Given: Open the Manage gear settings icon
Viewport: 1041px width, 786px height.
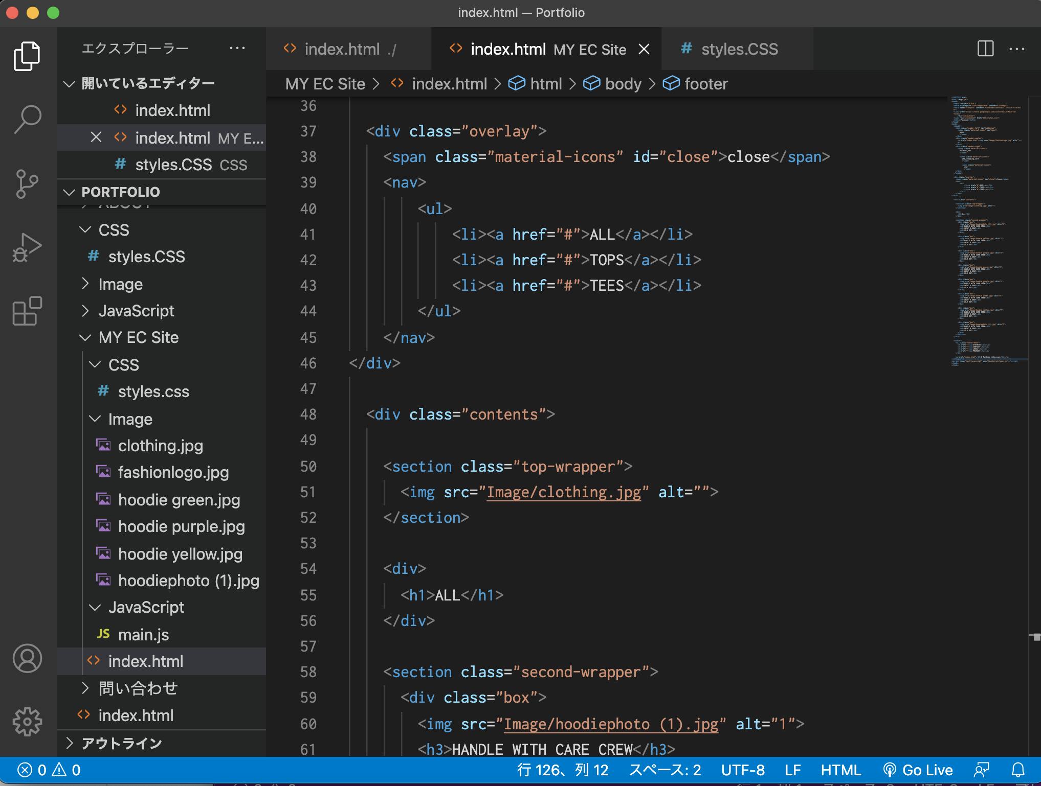Looking at the screenshot, I should 27,721.
